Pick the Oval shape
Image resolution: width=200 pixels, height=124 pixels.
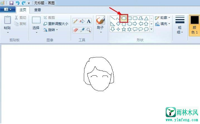124,18
